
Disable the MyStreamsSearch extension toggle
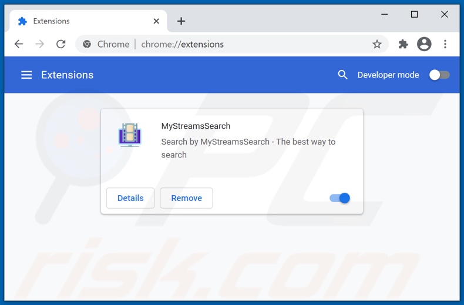339,198
